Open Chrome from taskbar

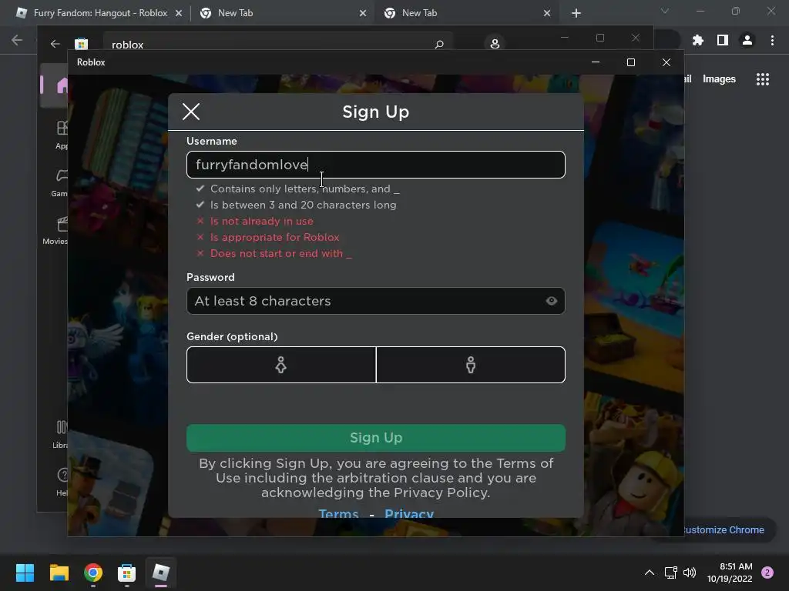(x=93, y=573)
